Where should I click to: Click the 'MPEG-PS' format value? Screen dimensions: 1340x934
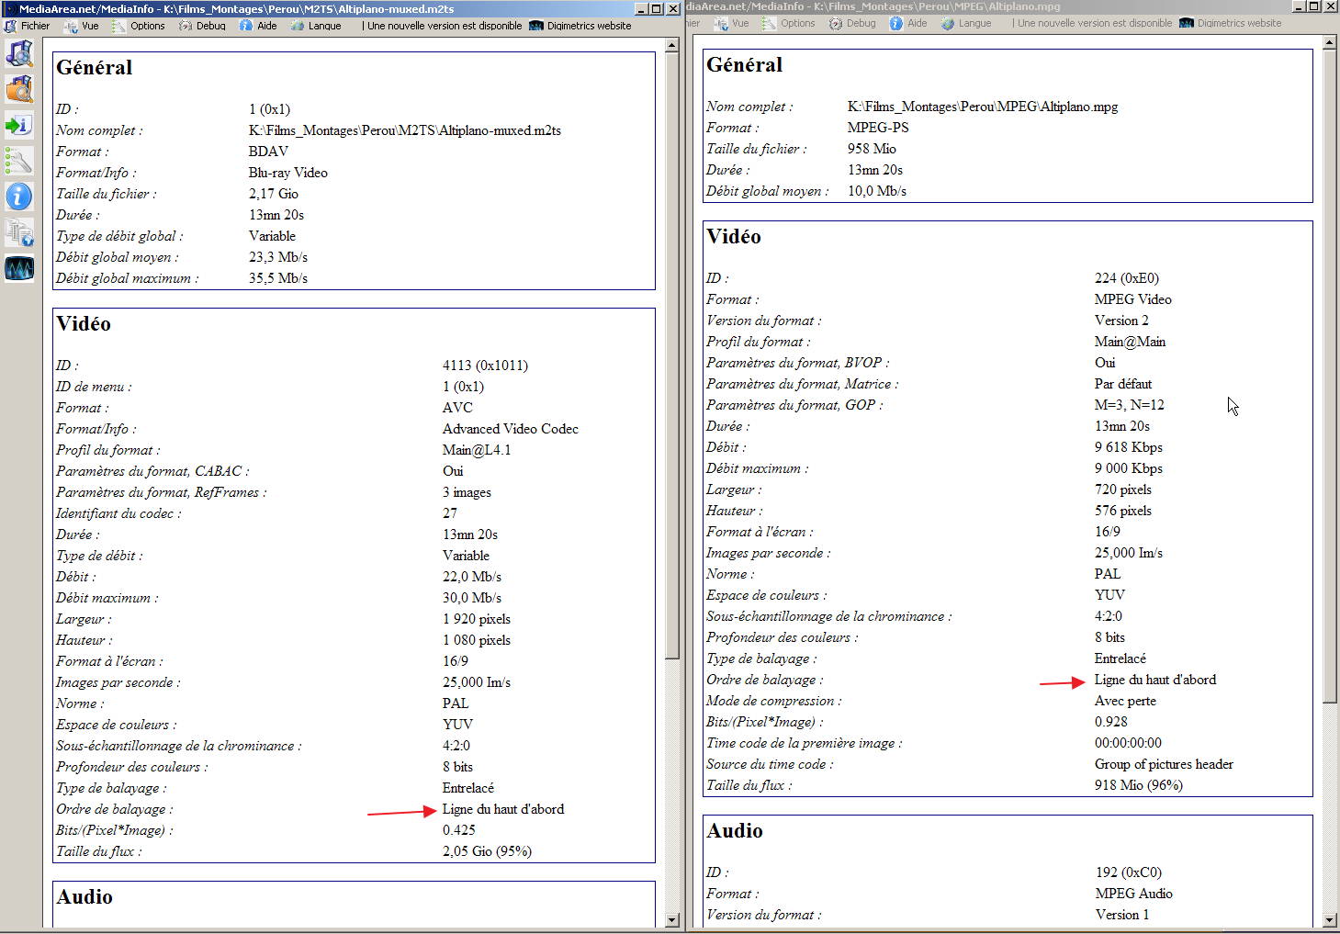coord(878,128)
